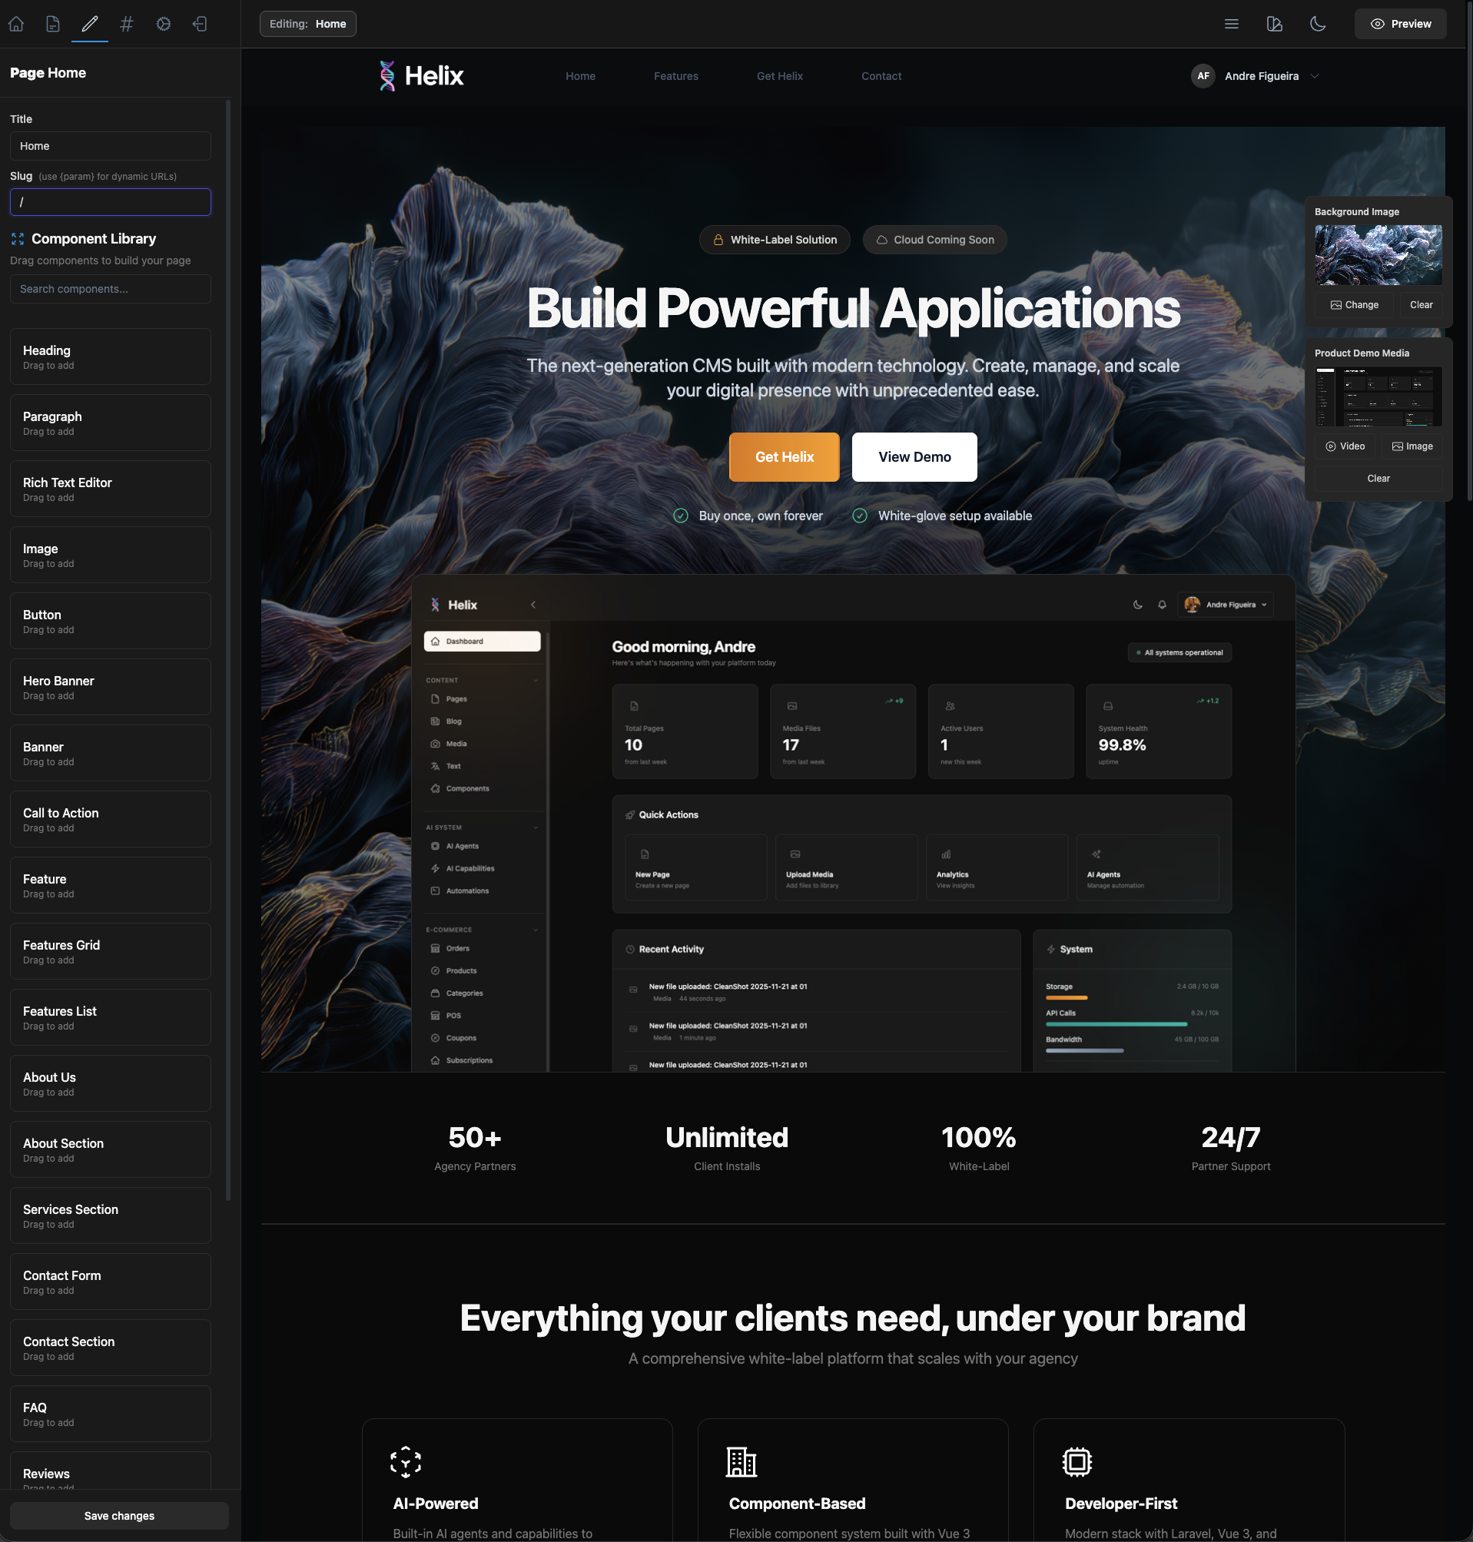Expand the Andre Figueira user dropdown
The width and height of the screenshot is (1473, 1542).
1256,76
